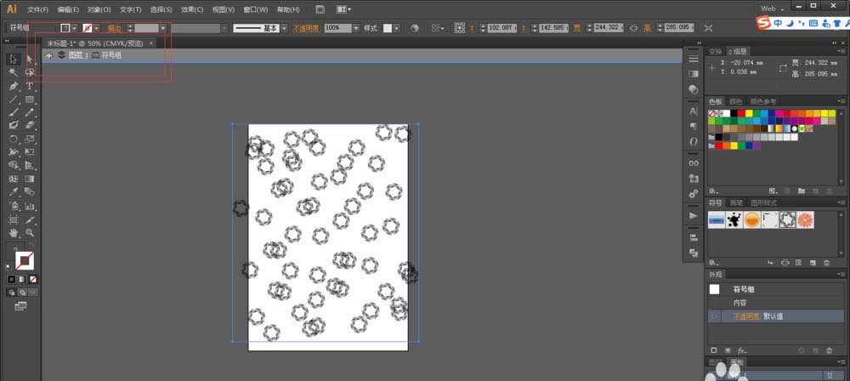Open the stroke color dropdown
The width and height of the screenshot is (850, 381).
[x=97, y=28]
